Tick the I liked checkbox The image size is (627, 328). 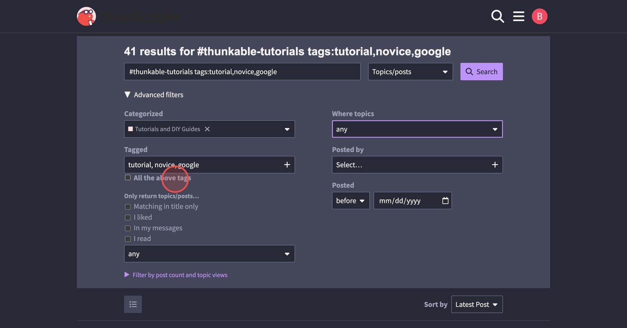[x=128, y=217]
